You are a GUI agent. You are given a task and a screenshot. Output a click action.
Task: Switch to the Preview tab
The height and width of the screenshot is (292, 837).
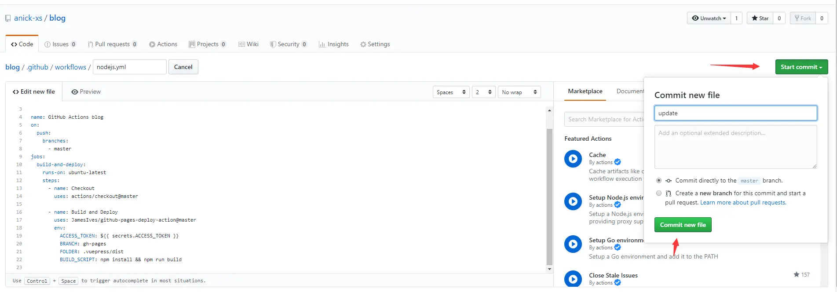point(86,91)
